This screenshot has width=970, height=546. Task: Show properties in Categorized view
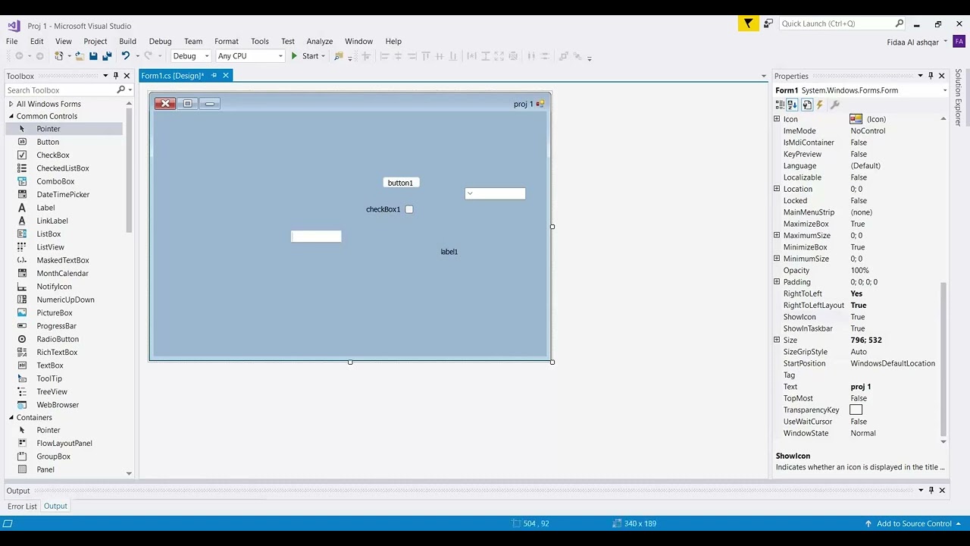coord(780,105)
